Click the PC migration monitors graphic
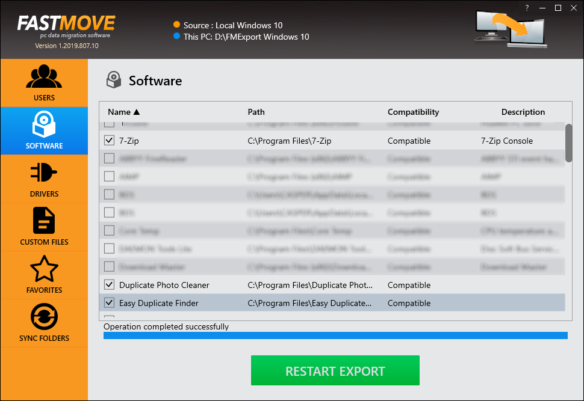This screenshot has height=401, width=584. (x=511, y=29)
